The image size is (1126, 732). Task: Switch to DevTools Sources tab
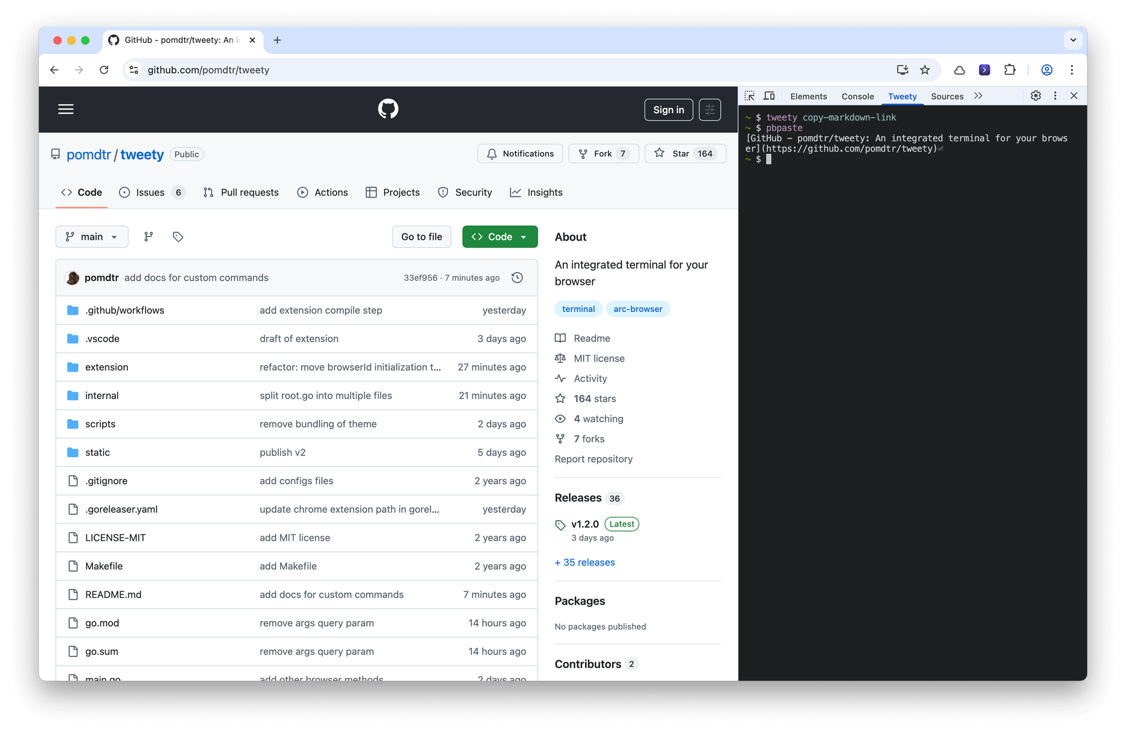point(947,96)
